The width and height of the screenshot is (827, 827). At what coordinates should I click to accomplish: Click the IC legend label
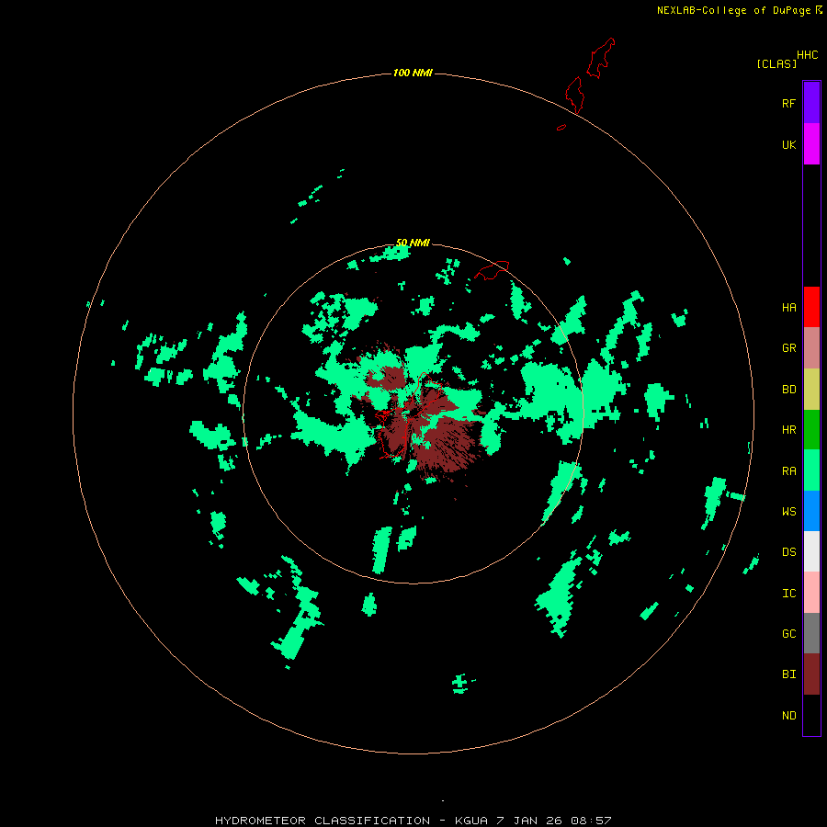(x=788, y=594)
